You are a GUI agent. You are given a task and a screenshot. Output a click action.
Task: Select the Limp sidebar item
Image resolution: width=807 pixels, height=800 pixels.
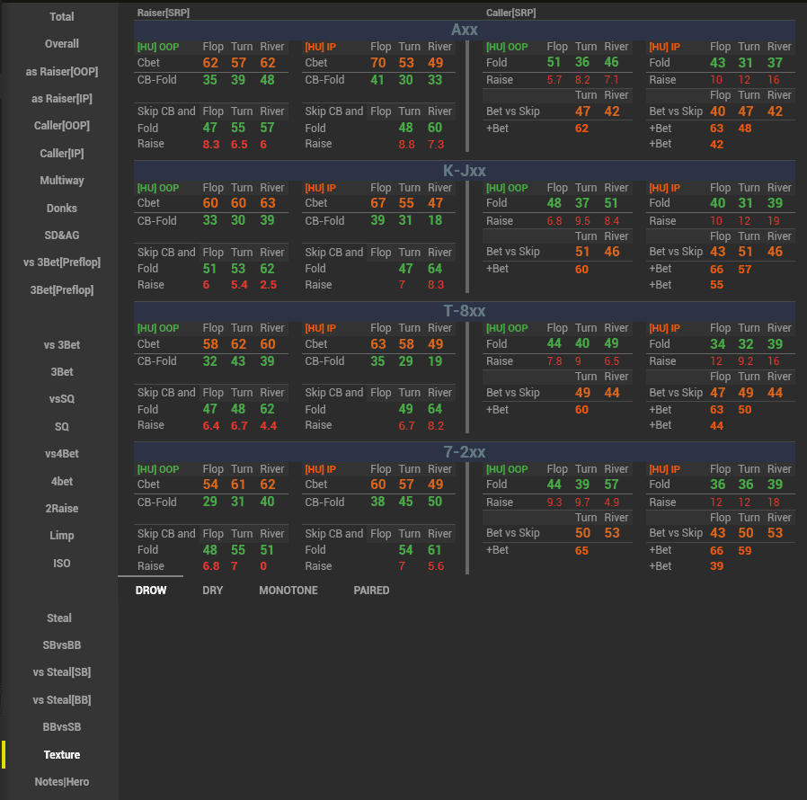(x=62, y=536)
